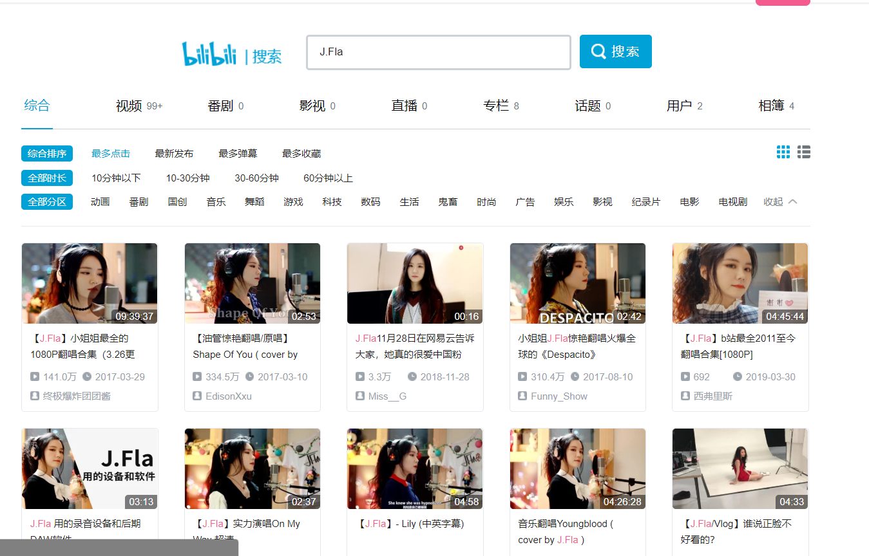This screenshot has height=556, width=869.
Task: Select the grid view layout icon
Action: click(x=783, y=152)
